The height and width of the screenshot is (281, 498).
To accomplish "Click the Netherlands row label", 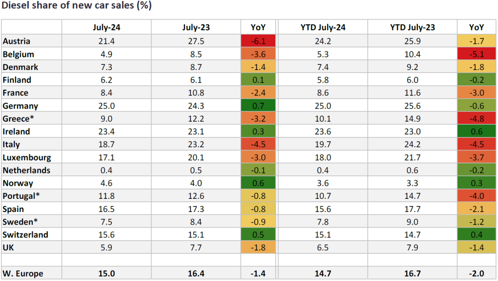I will 26,171.
